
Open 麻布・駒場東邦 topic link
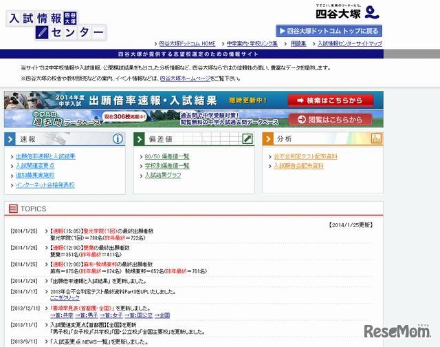tap(100, 264)
